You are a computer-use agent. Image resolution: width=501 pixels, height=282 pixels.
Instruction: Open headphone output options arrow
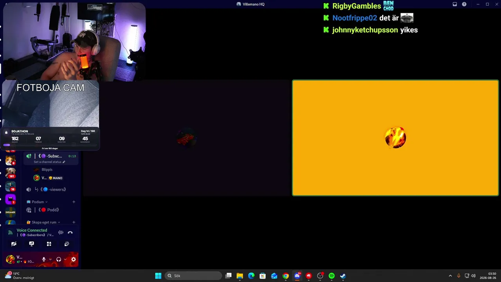coord(65,259)
